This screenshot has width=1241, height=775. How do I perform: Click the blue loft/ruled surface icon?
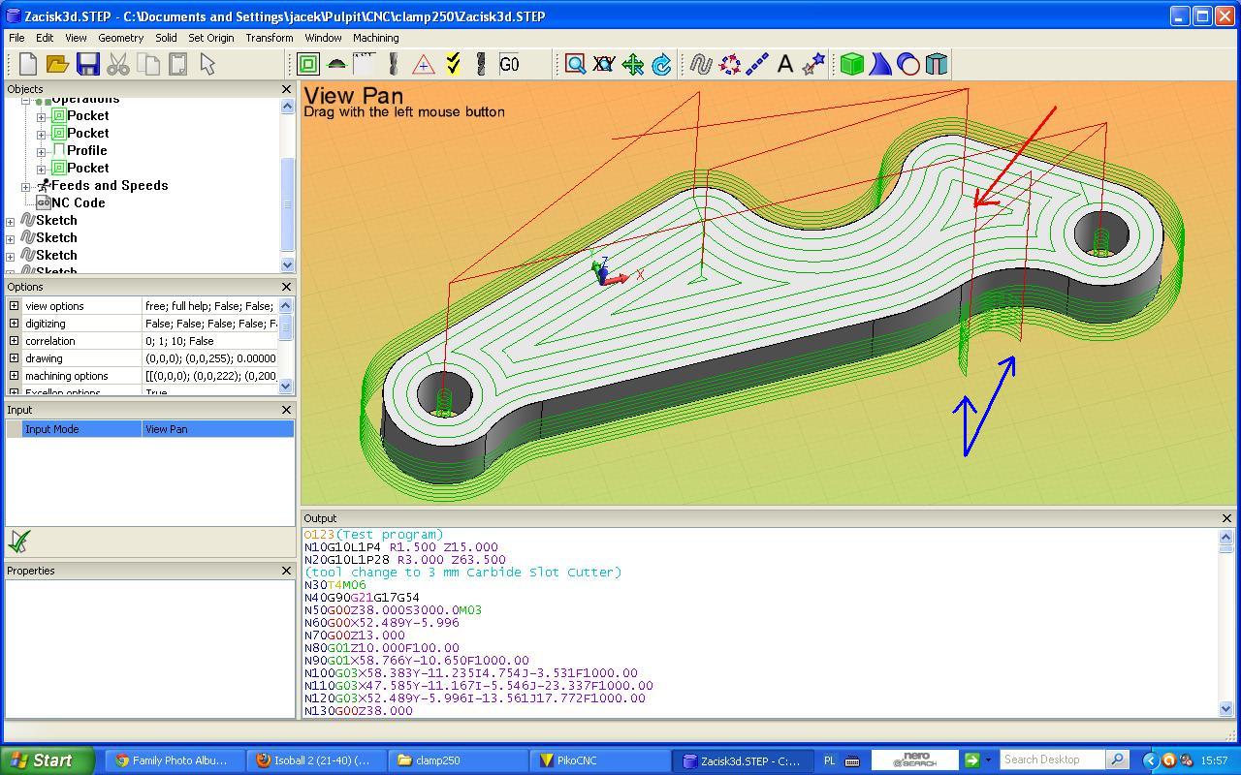coord(880,64)
